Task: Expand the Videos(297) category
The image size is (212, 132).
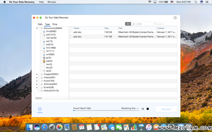Action: coord(37,78)
